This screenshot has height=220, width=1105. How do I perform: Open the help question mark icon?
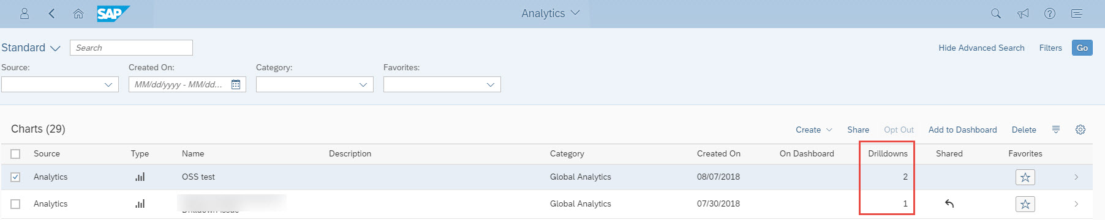[1050, 13]
